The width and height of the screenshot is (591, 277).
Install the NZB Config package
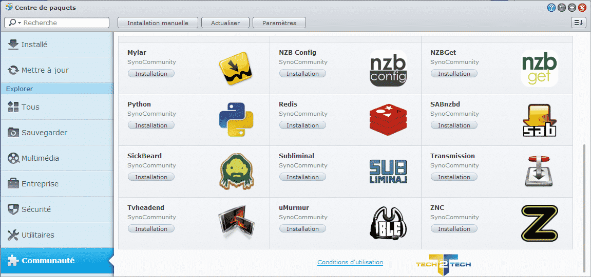pyautogui.click(x=302, y=74)
